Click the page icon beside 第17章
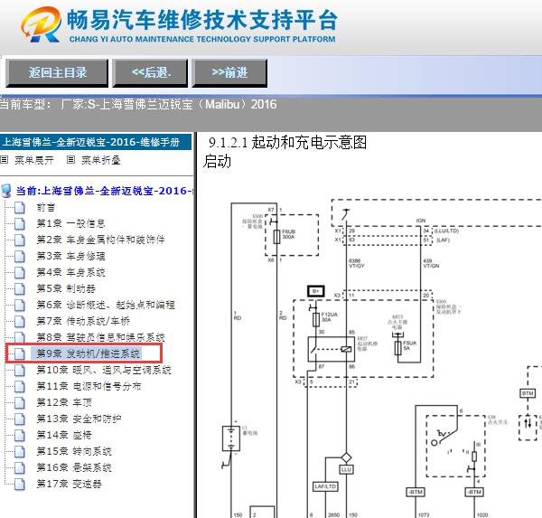 pyautogui.click(x=20, y=485)
